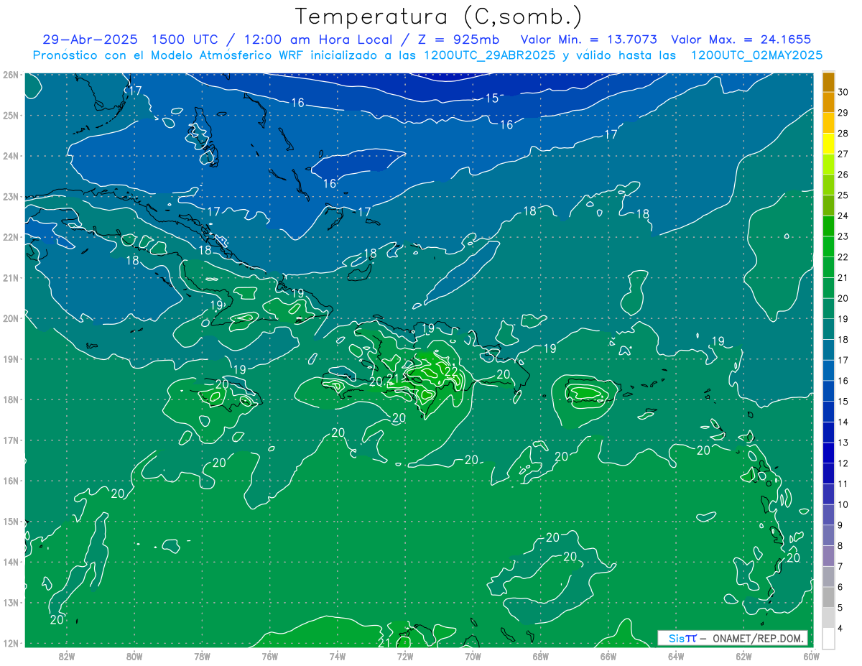Click the 'ONAMET/REP.DOM.' credit label
This screenshot has width=862, height=666.
[758, 638]
